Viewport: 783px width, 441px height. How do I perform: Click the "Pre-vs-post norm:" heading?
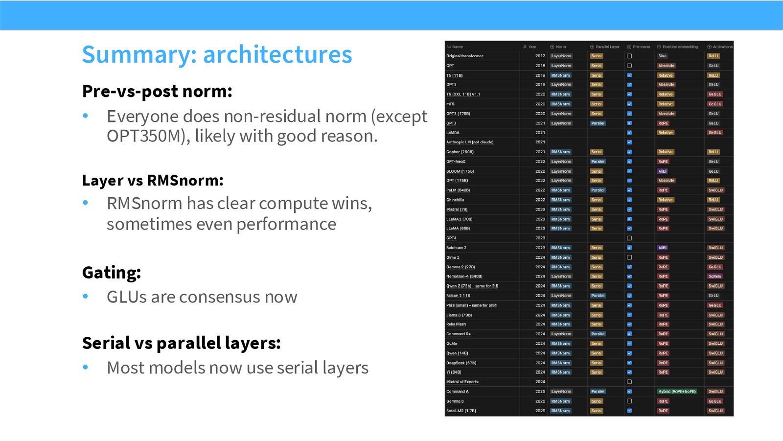click(x=157, y=92)
